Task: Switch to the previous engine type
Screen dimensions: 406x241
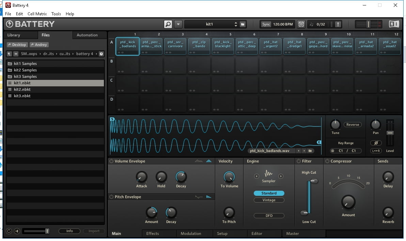Action: tap(256, 176)
